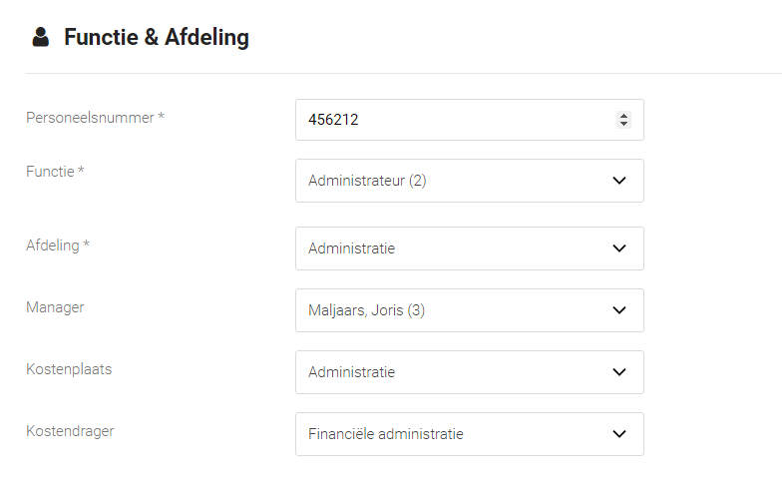Click the chevron arrow of Manager dropdown
This screenshot has width=782, height=496.
pyautogui.click(x=618, y=310)
